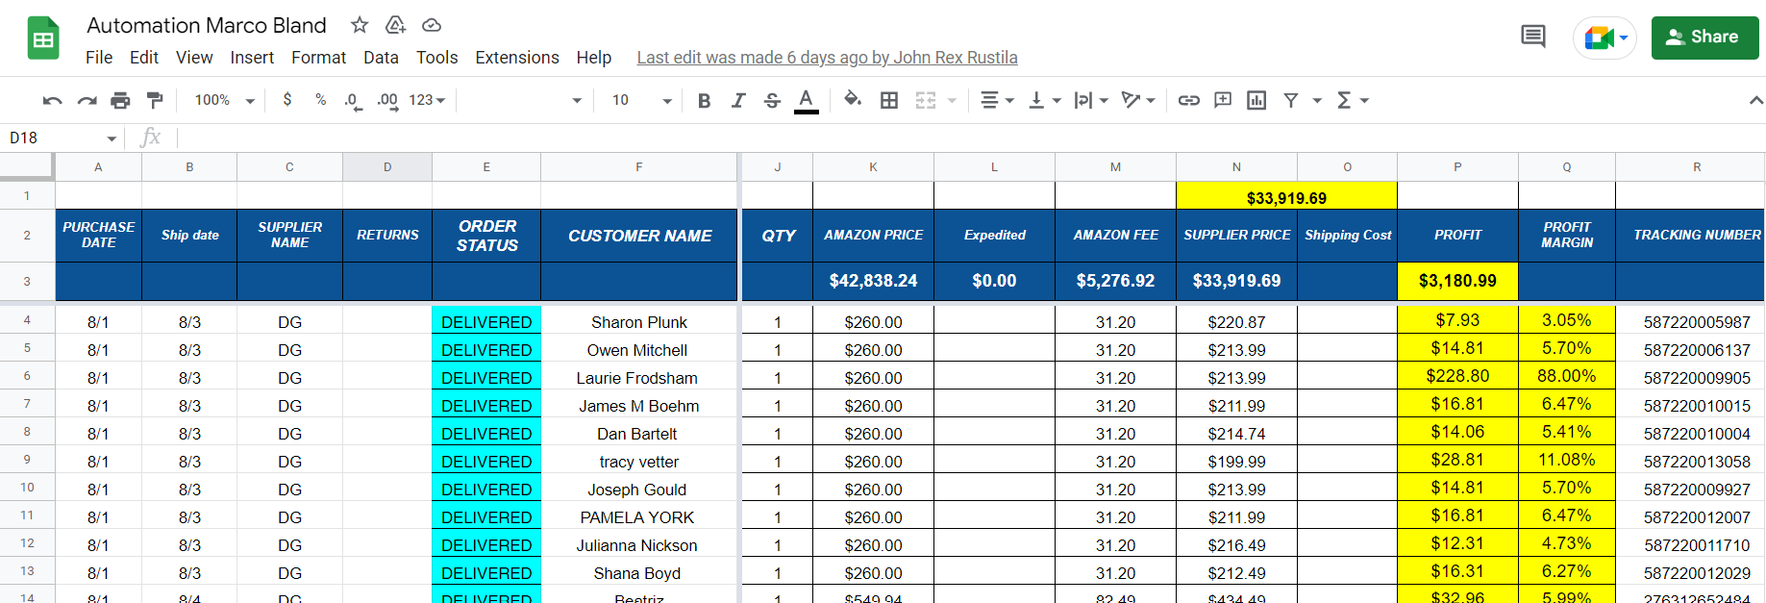The height and width of the screenshot is (603, 1766).
Task: Click the Merge cells icon
Action: [x=926, y=100]
